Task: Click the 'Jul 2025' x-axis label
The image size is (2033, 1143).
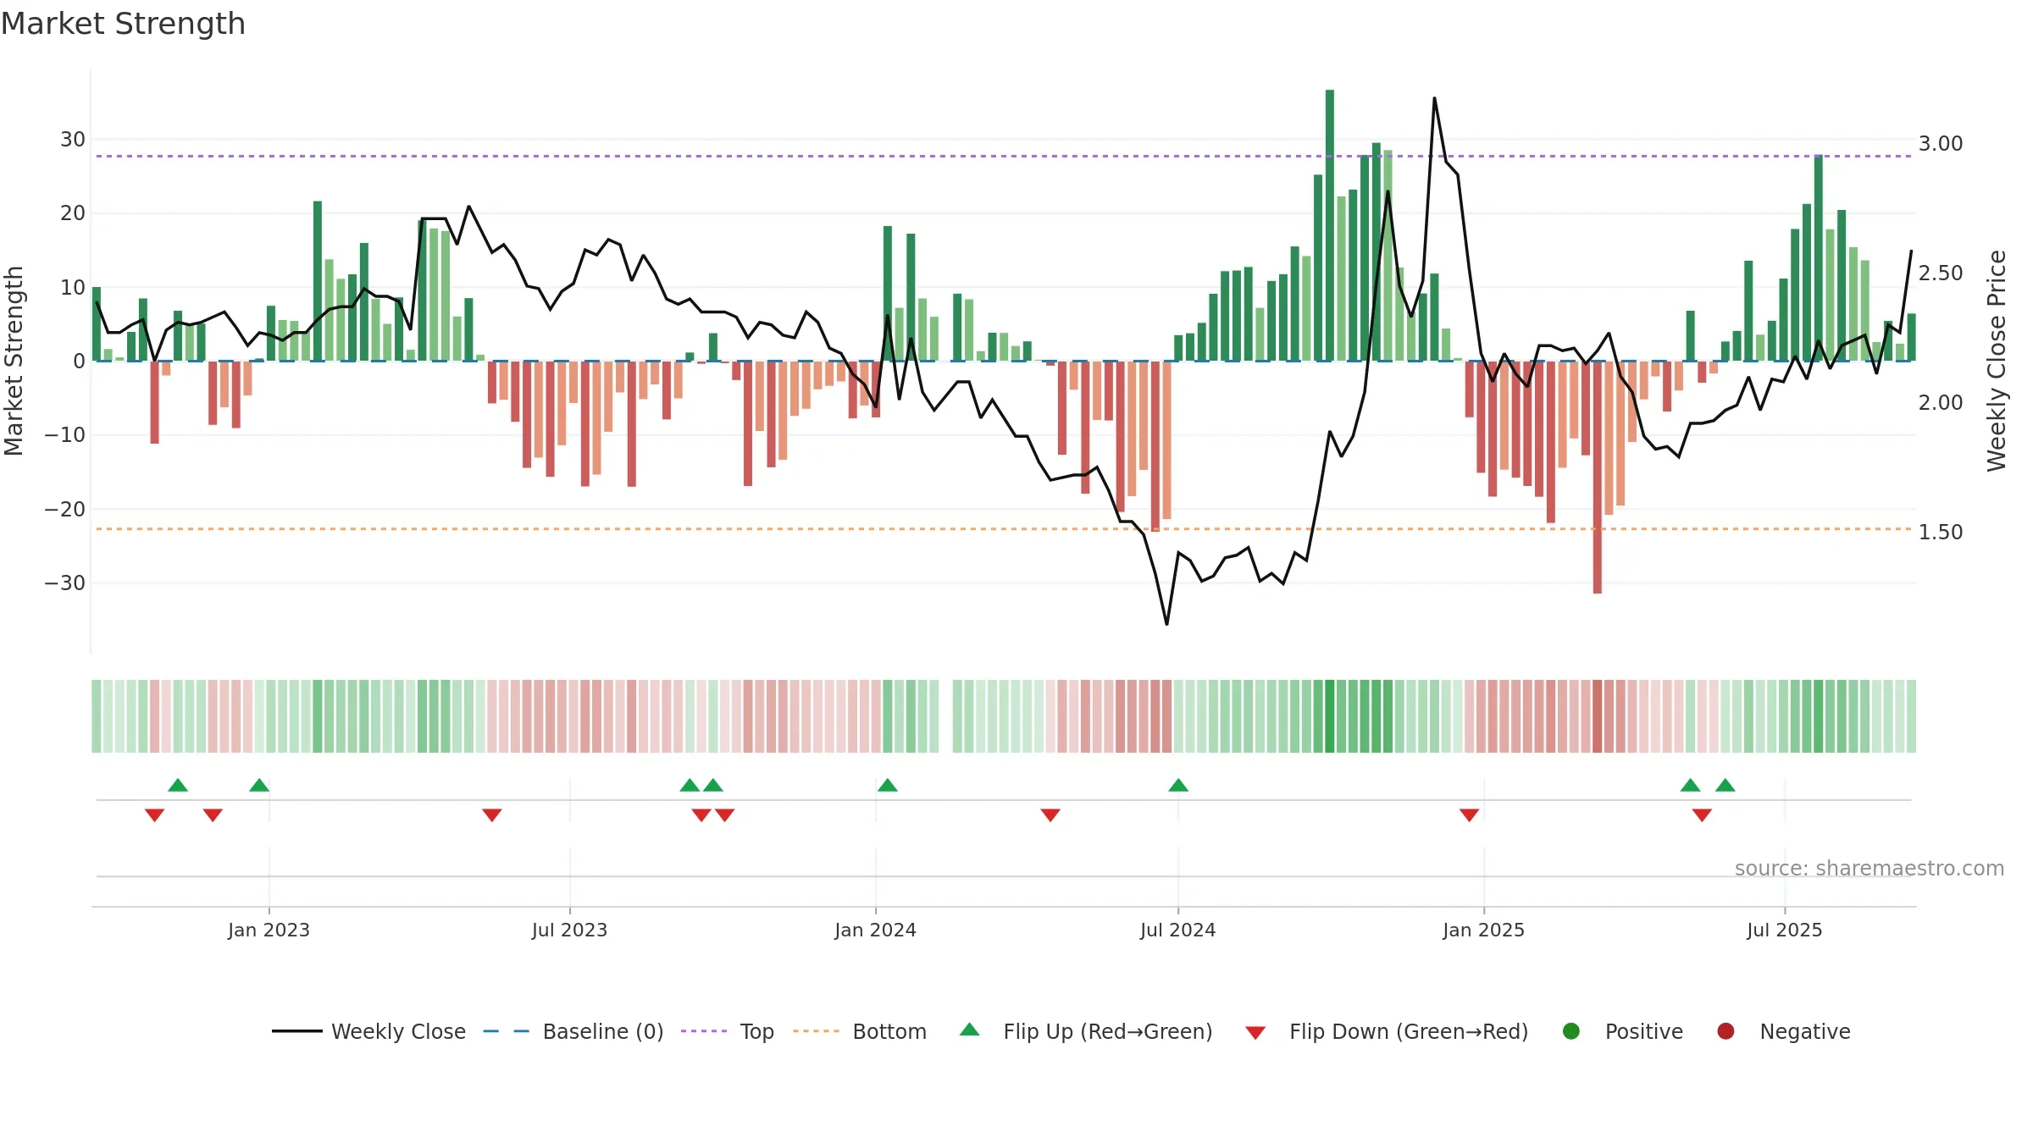Action: click(1784, 930)
